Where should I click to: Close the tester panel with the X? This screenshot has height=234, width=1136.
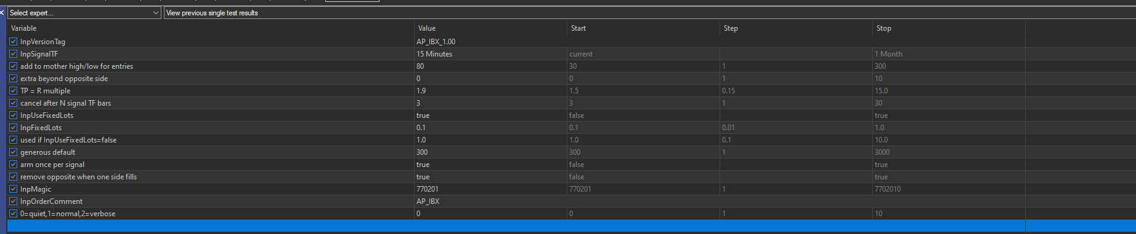2,13
